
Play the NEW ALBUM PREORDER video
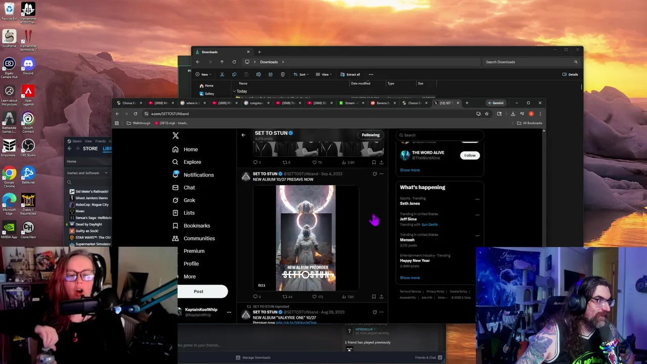(x=306, y=238)
